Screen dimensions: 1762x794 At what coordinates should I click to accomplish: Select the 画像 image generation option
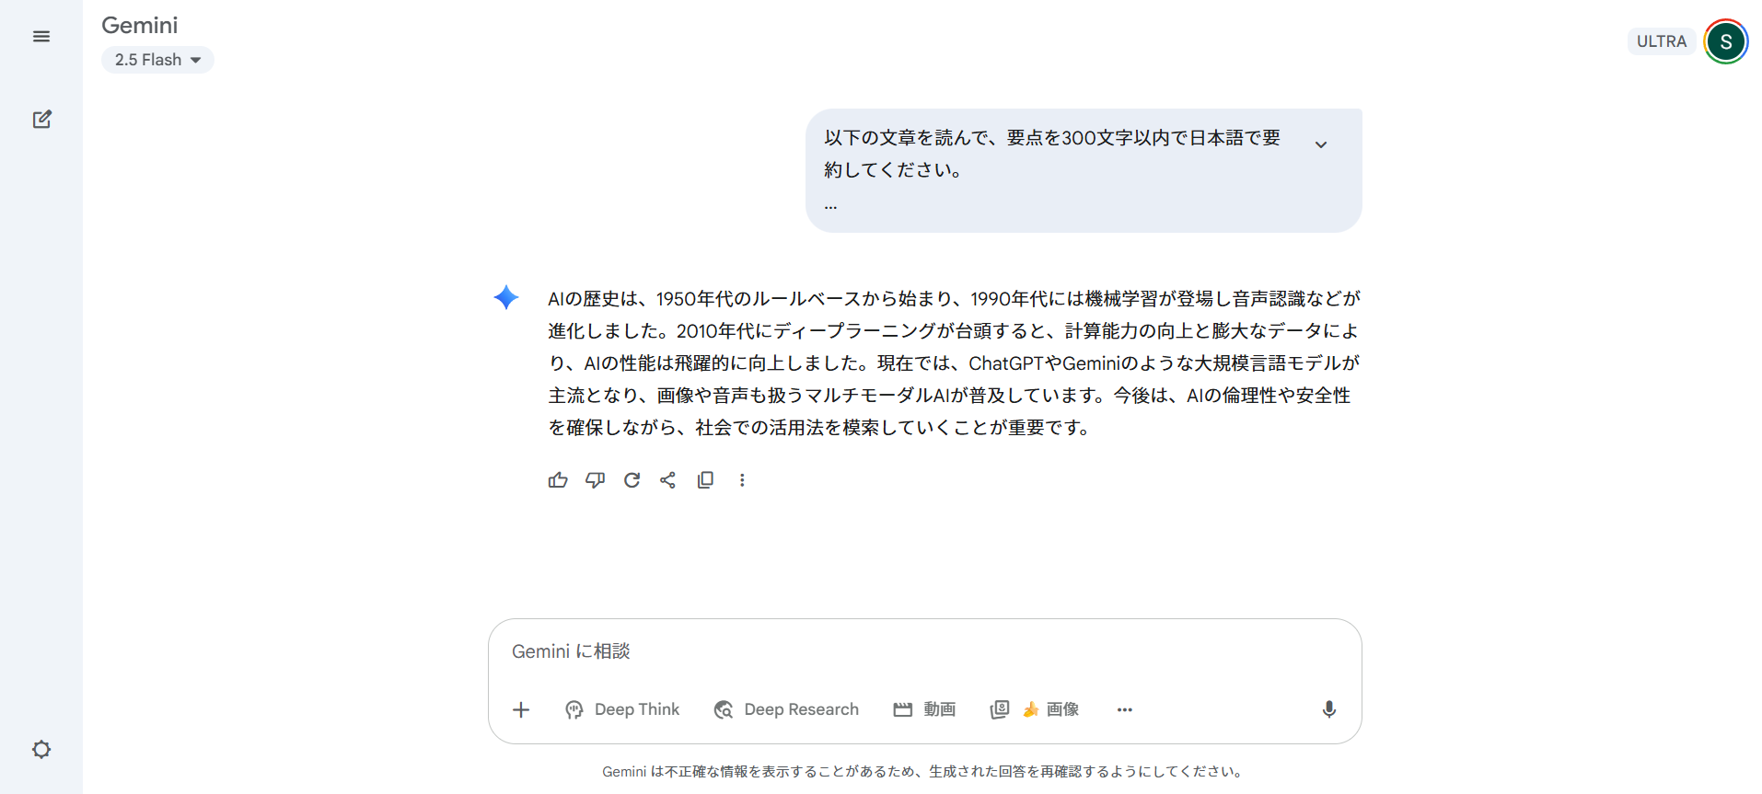click(x=1050, y=708)
